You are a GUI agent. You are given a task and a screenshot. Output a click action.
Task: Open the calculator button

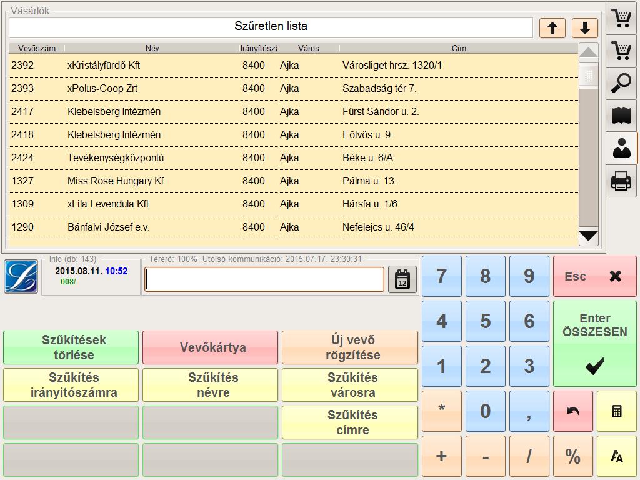[x=617, y=411]
